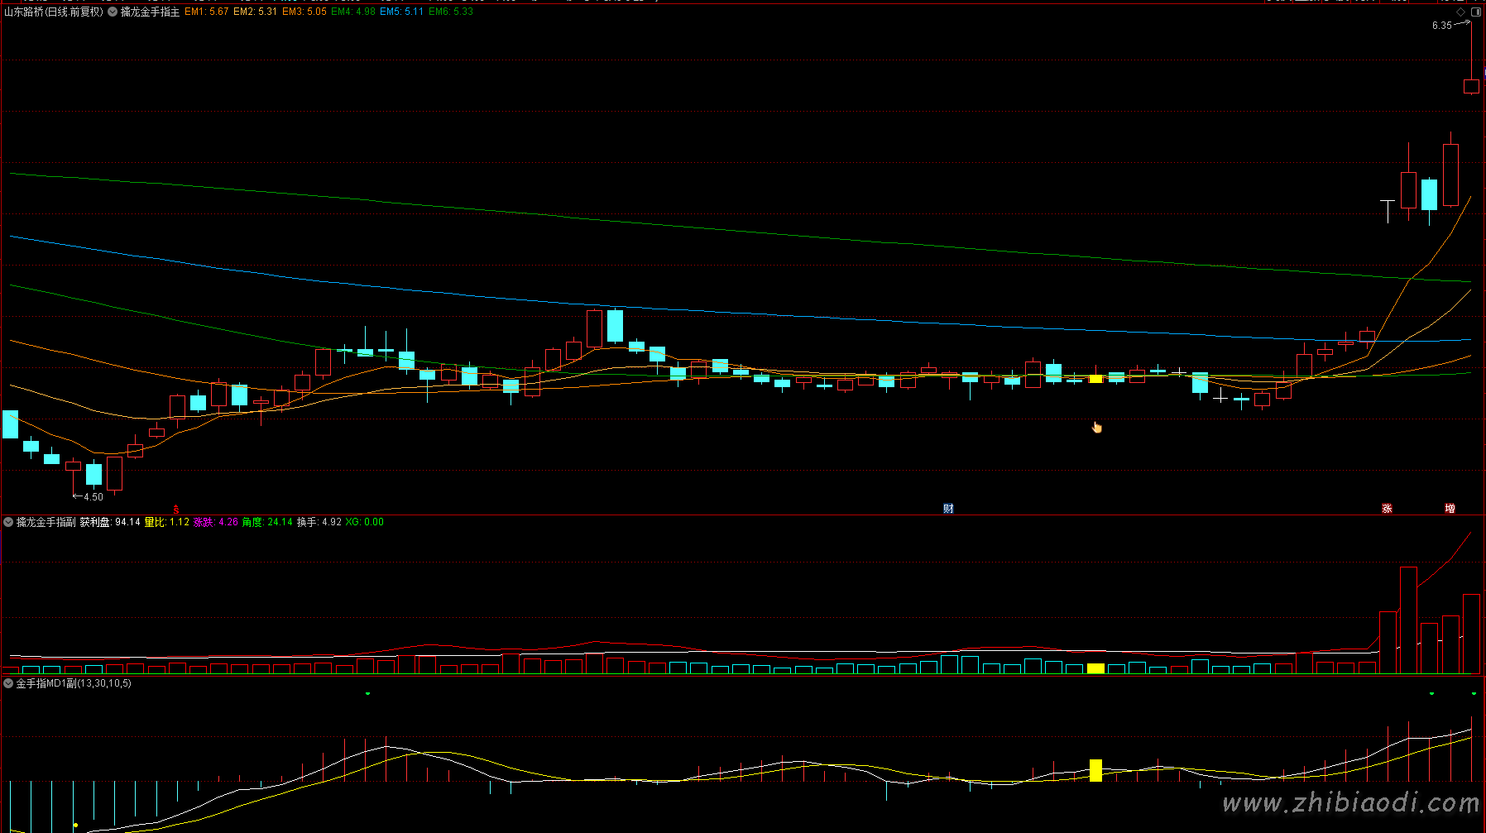Open the 擒龙金手指主 indicator dropdown

click(113, 12)
